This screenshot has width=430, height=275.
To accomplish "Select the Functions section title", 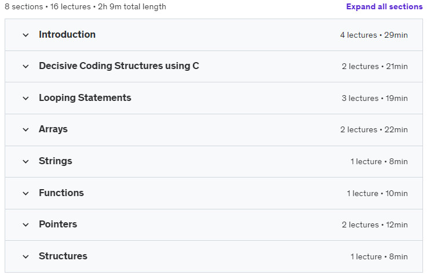I will tap(61, 193).
